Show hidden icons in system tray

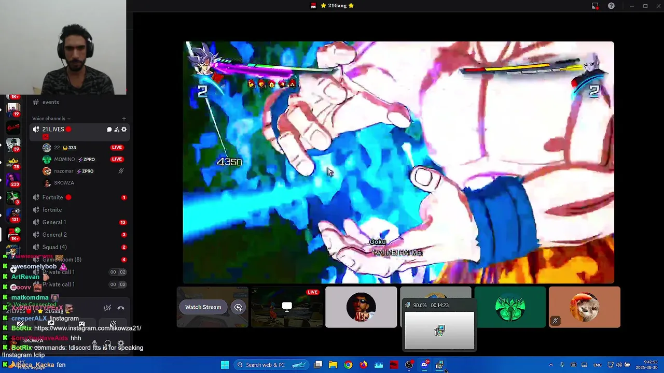pyautogui.click(x=551, y=365)
